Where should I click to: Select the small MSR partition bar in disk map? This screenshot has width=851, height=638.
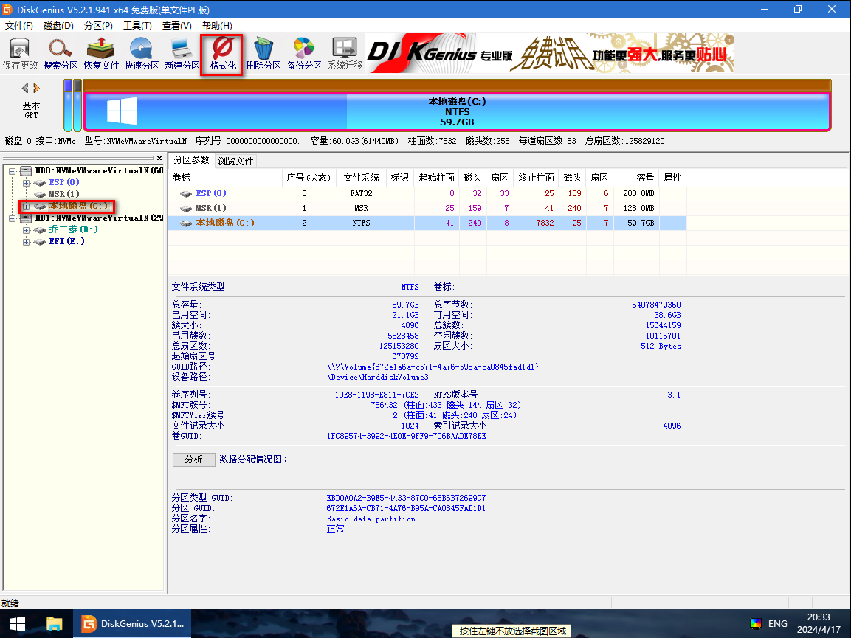click(x=77, y=105)
